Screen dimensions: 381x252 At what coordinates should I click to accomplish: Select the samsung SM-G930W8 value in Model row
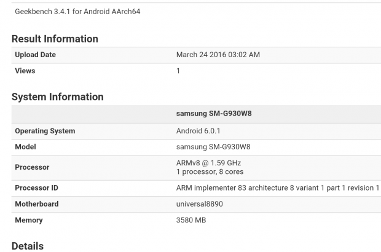point(213,147)
